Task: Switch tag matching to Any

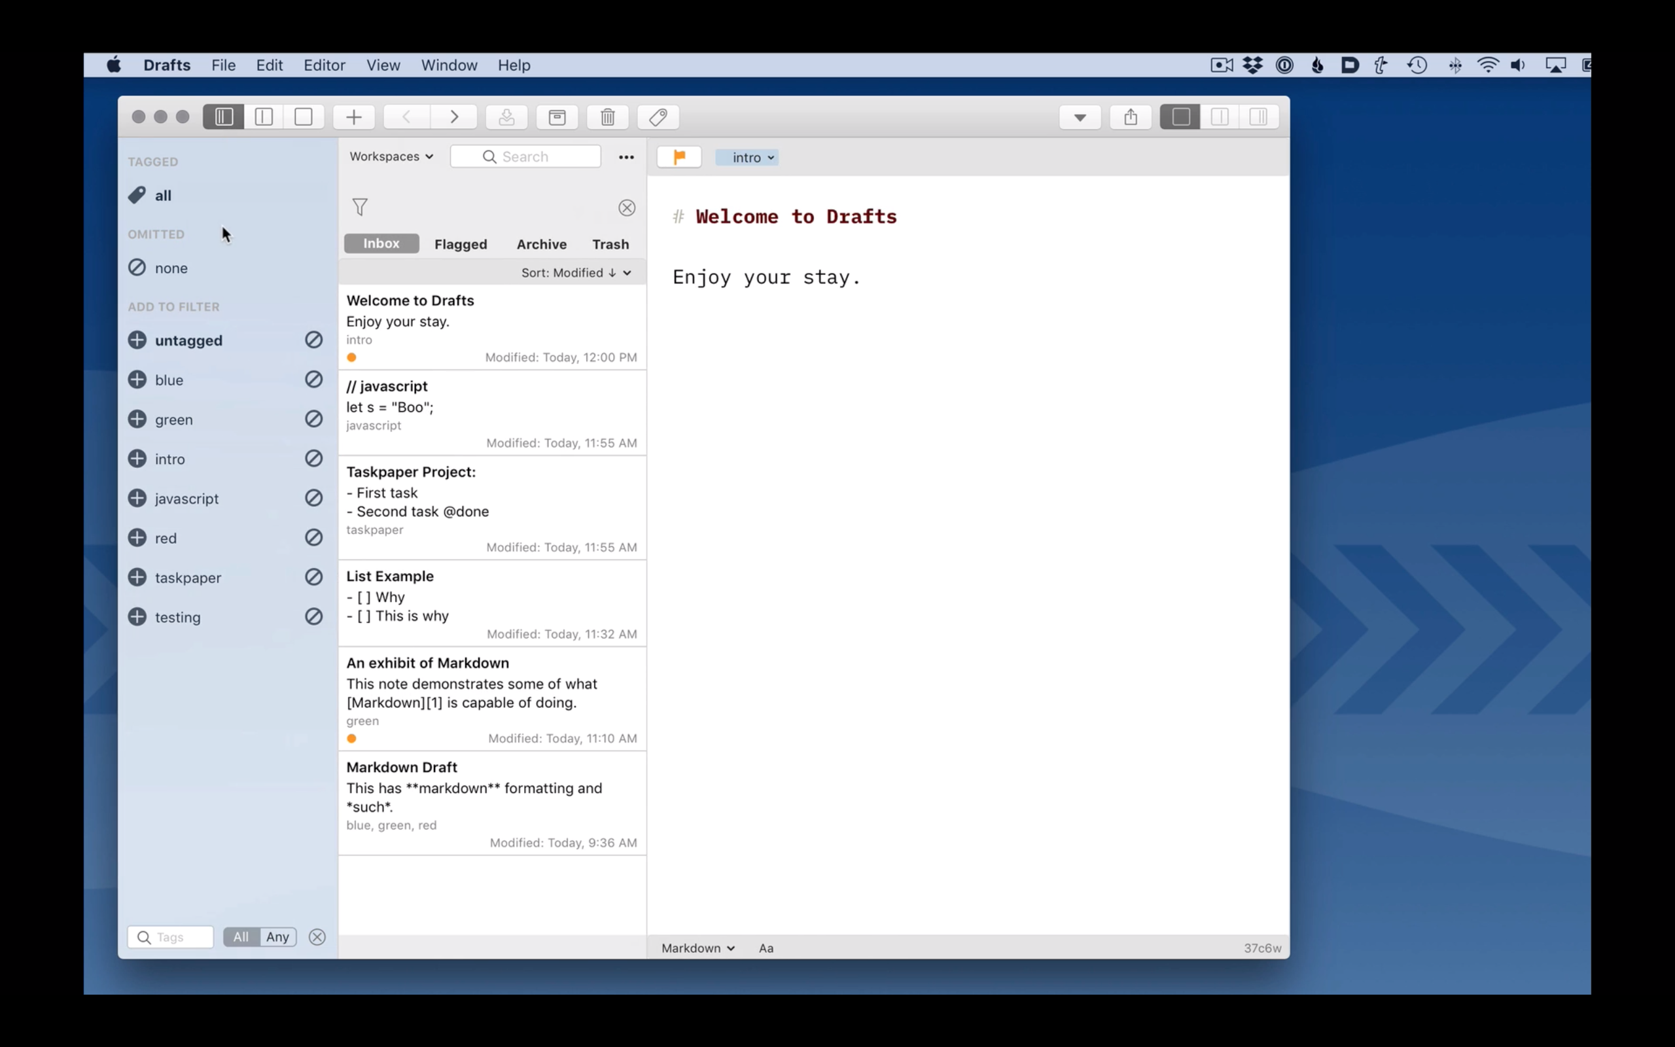Action: click(x=277, y=937)
